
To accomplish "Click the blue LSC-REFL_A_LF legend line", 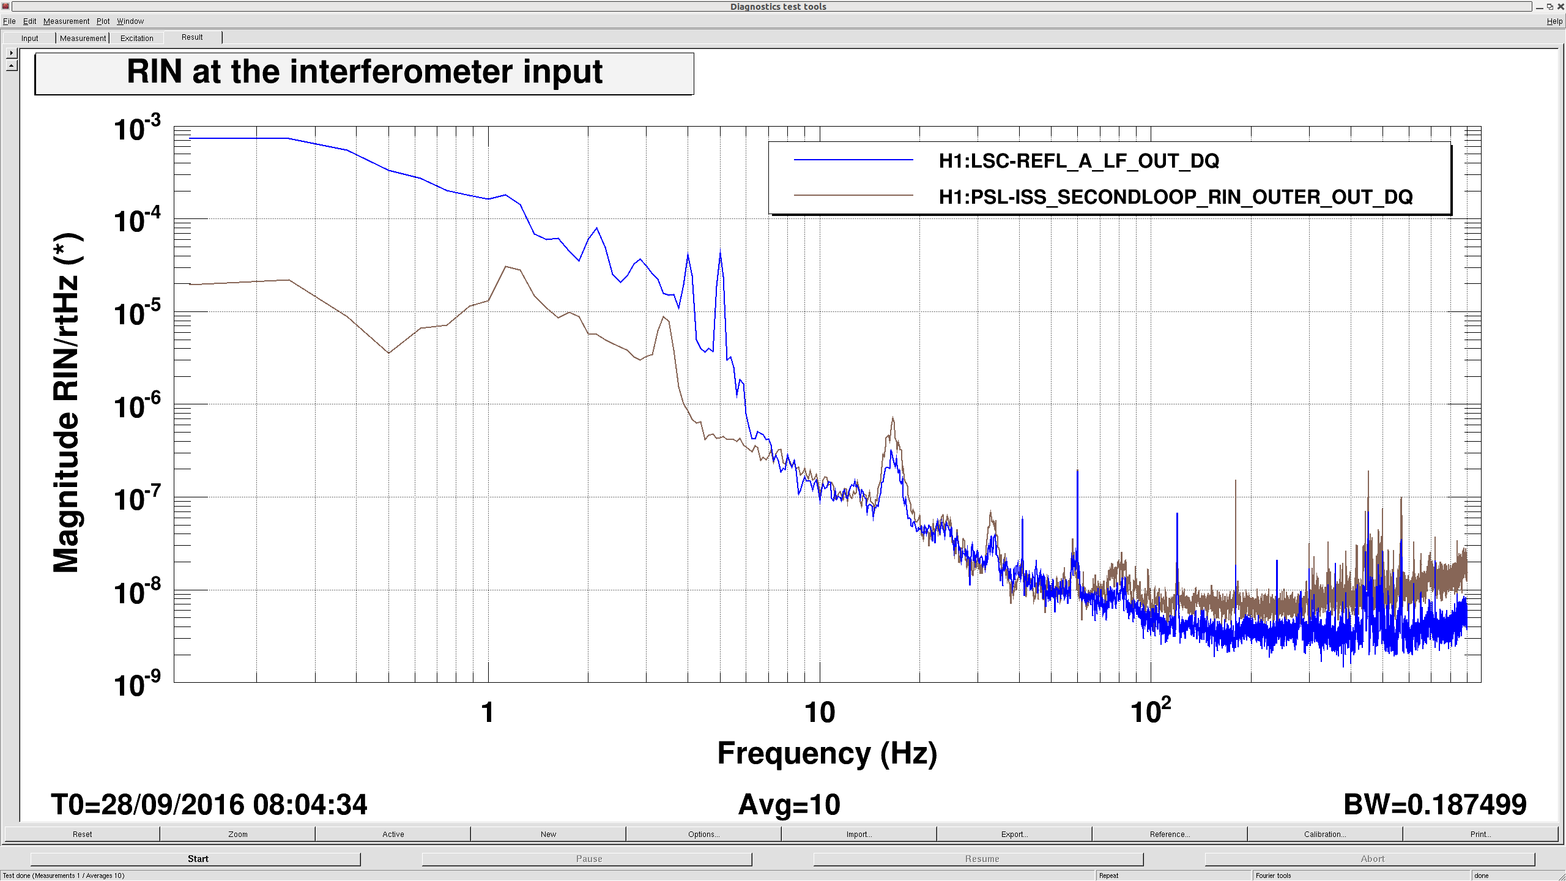I will tap(853, 160).
